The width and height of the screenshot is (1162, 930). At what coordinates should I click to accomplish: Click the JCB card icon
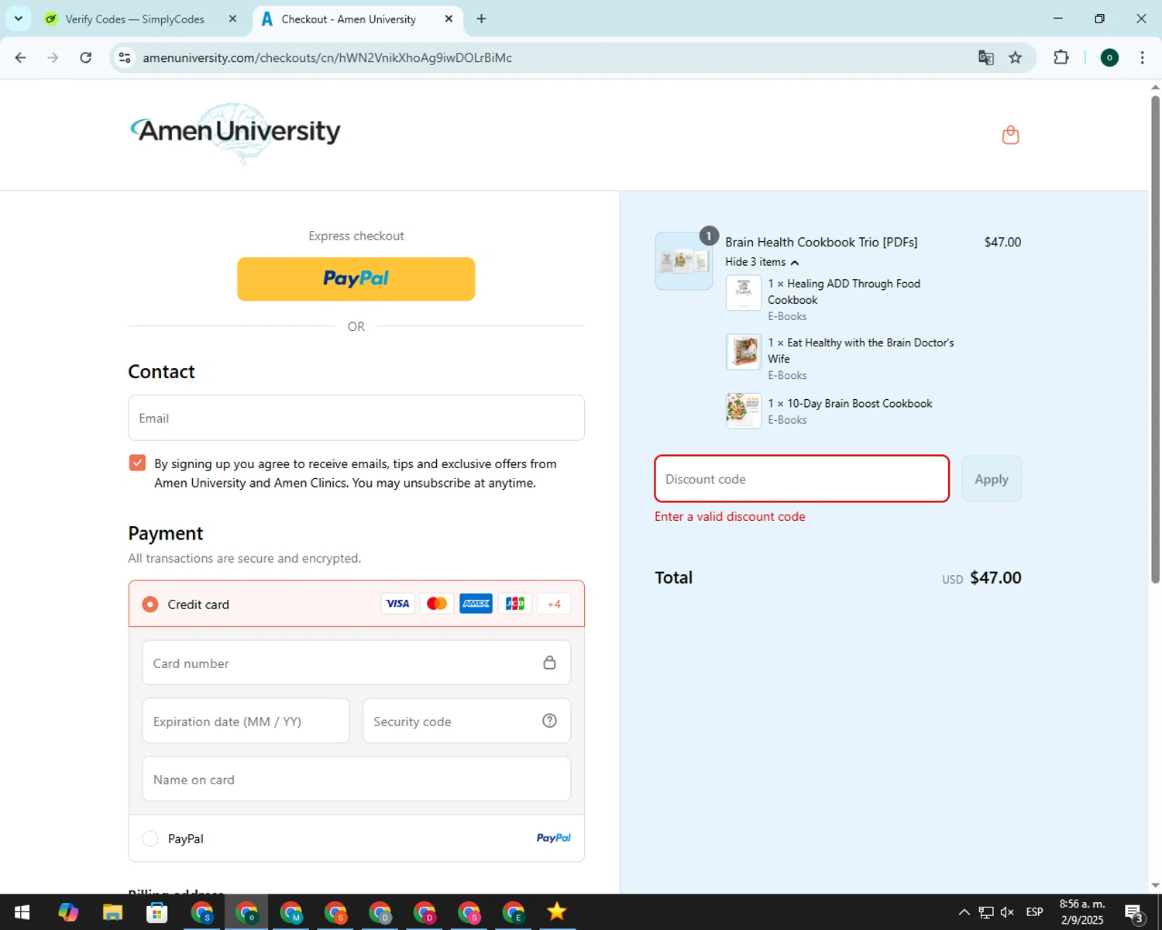pyautogui.click(x=515, y=604)
